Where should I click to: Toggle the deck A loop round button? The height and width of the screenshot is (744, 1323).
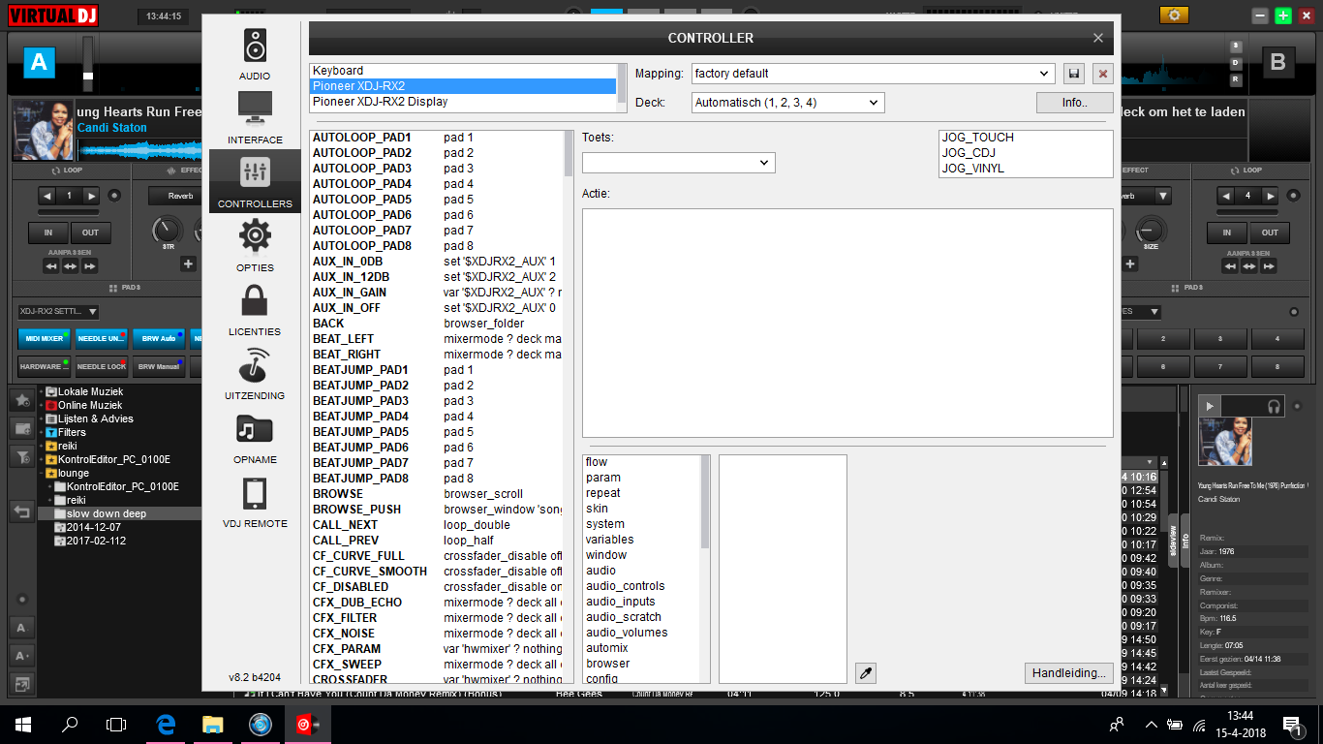114,196
